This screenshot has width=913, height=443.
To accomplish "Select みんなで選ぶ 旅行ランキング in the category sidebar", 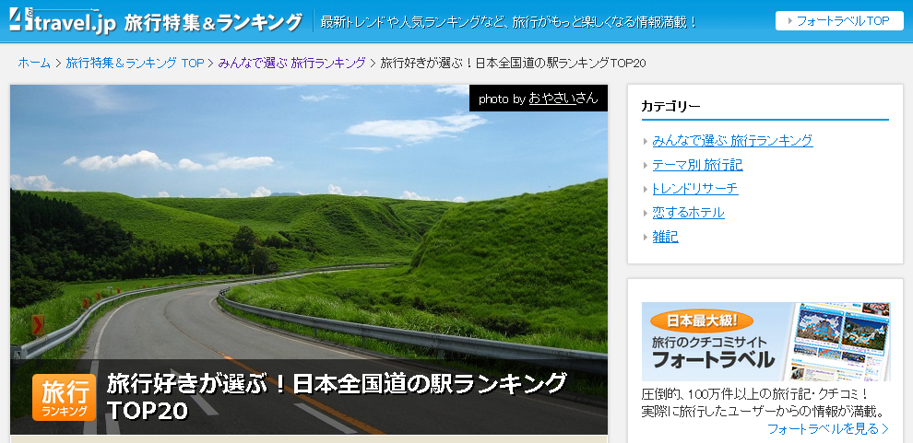I will (732, 140).
